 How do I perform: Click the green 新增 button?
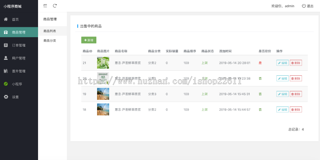pos(89,40)
